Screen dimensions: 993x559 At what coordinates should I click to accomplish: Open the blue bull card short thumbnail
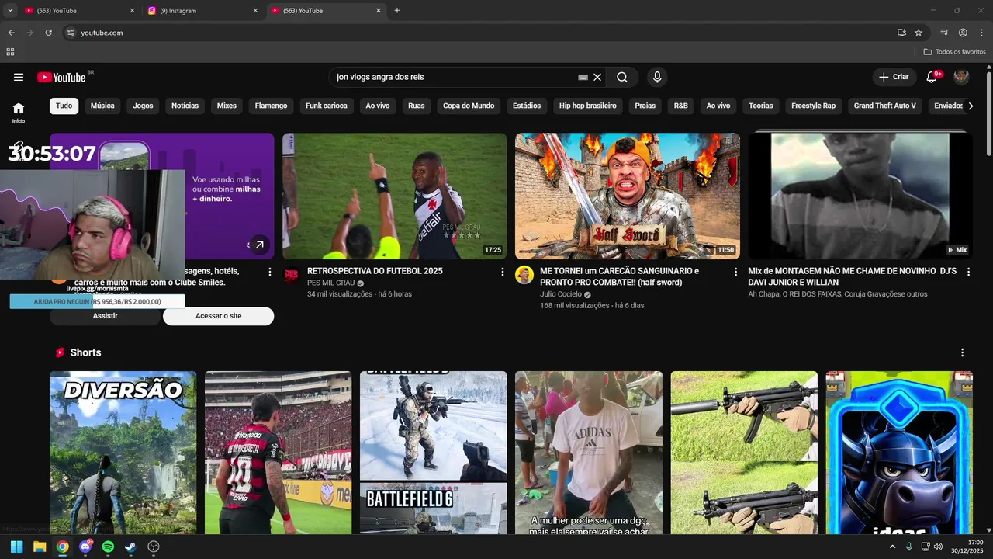click(x=899, y=453)
